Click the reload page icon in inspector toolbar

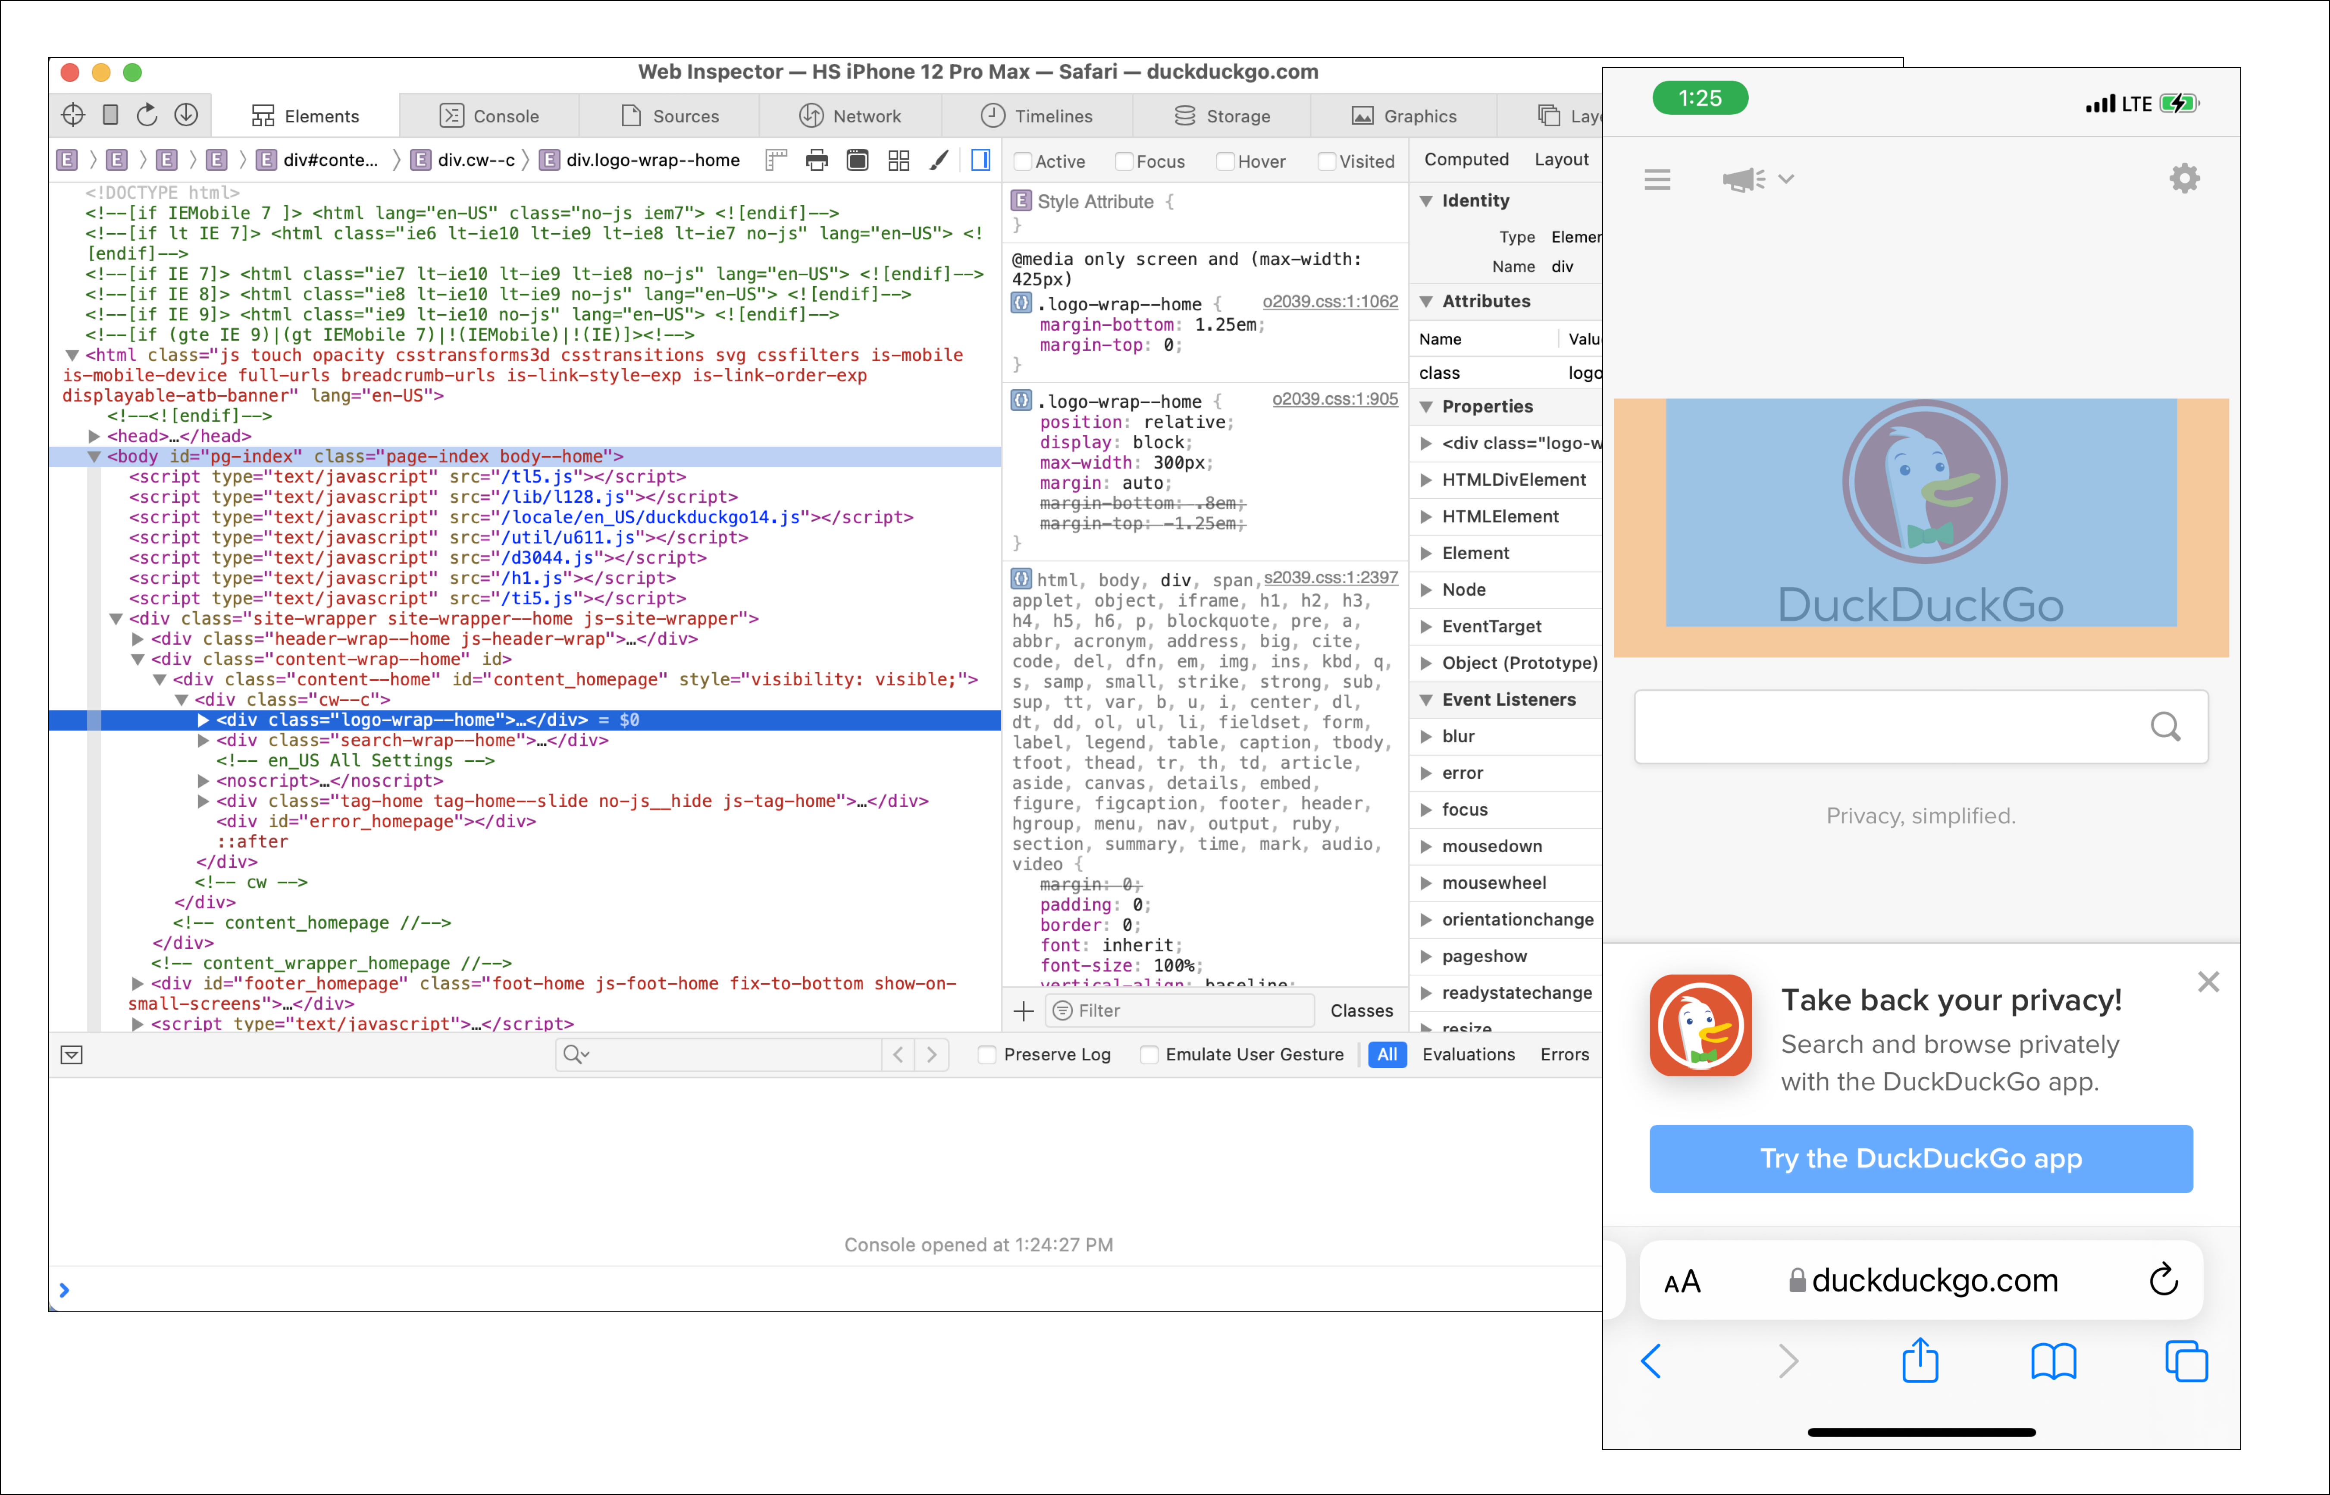coord(147,116)
